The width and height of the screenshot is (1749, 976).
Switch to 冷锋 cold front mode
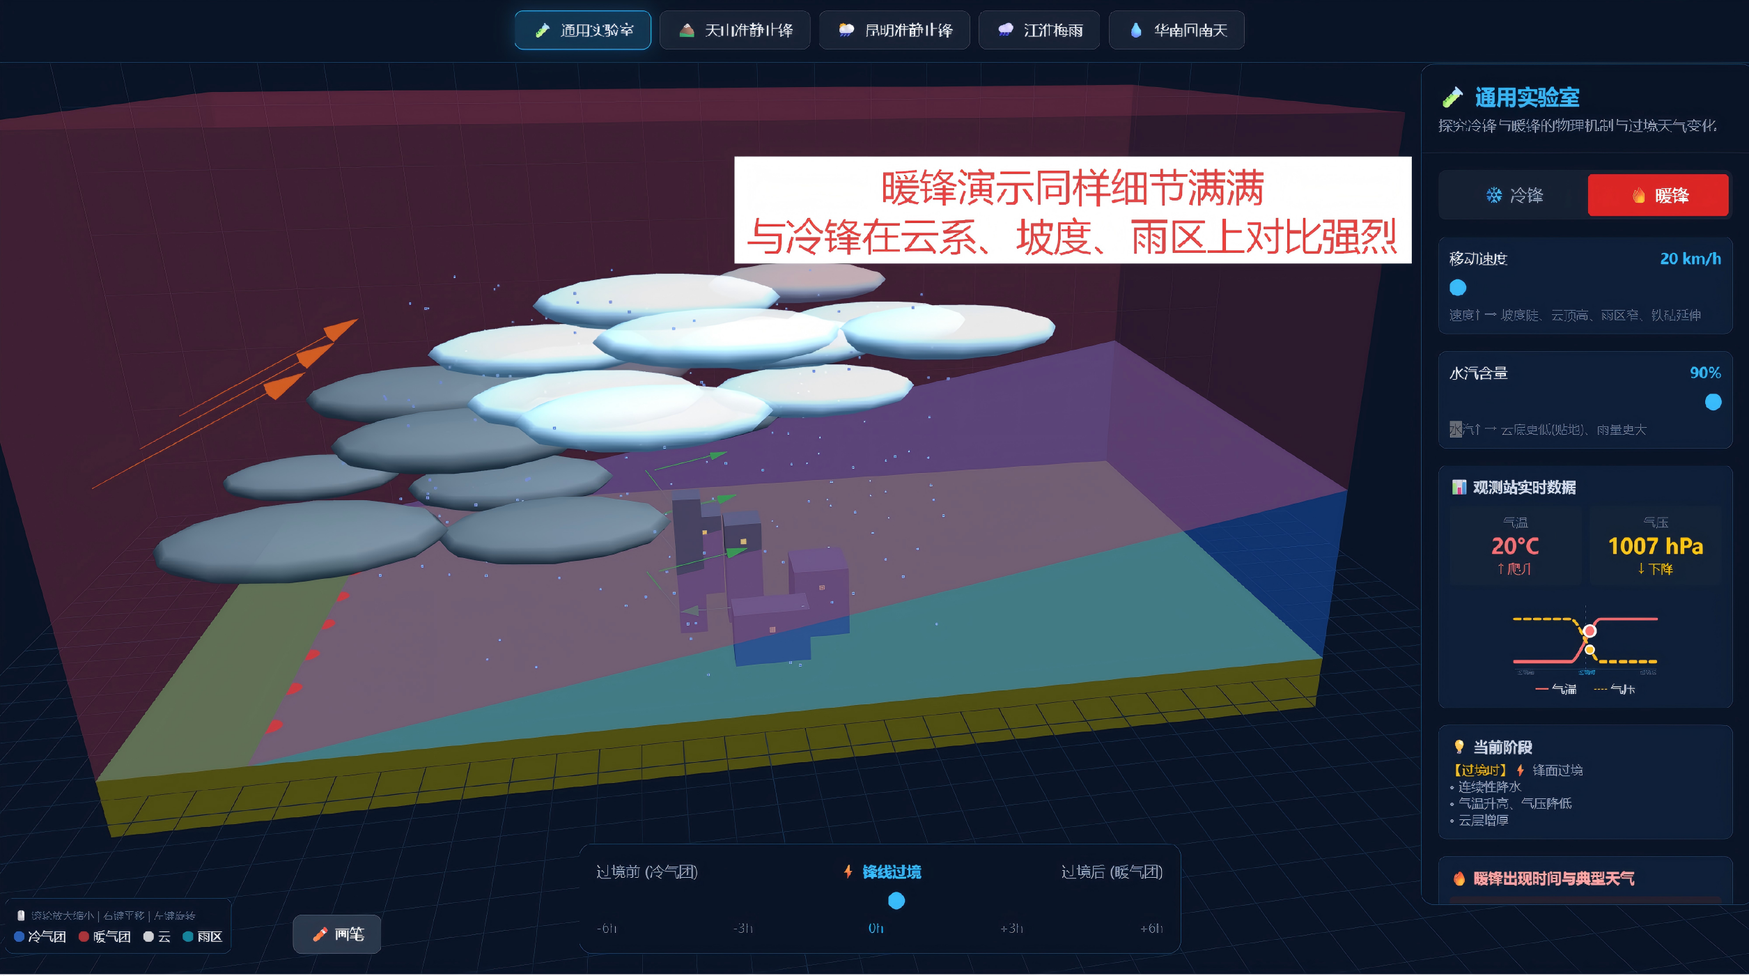tap(1514, 195)
